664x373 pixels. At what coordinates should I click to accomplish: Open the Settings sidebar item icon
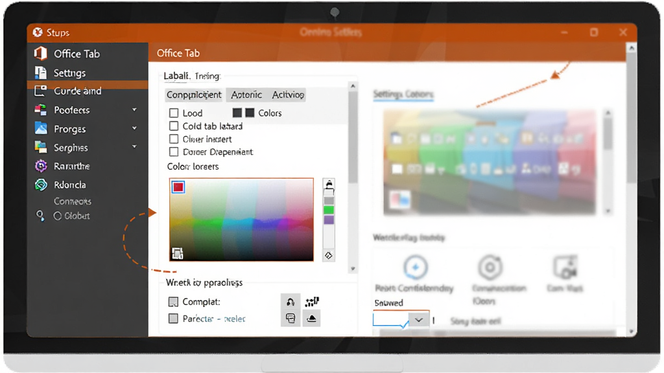(41, 73)
